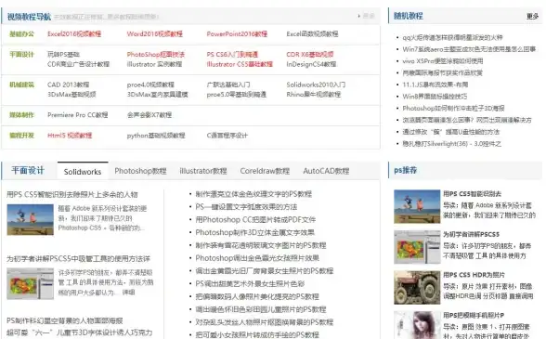Open article title 为初学者讲解PSCS5中吸管工具
Image resolution: width=546 pixels, height=339 pixels.
pyautogui.click(x=78, y=259)
